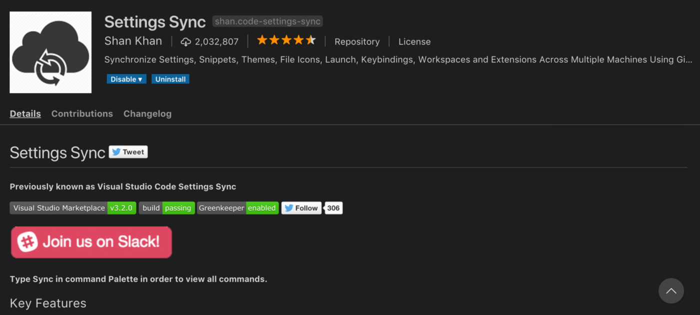Open the Contributions tab
Screen dimensions: 700x315
82,114
